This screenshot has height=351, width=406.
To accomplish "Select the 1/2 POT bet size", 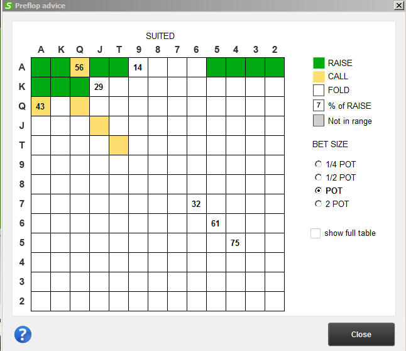I will coord(318,177).
